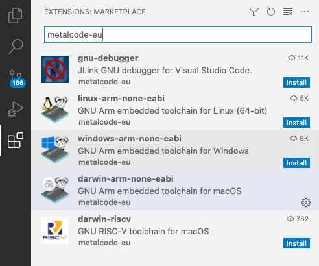This screenshot has width=319, height=266.
Task: Click publisher metalcode-eu under darwin-riscv
Action: (104, 243)
